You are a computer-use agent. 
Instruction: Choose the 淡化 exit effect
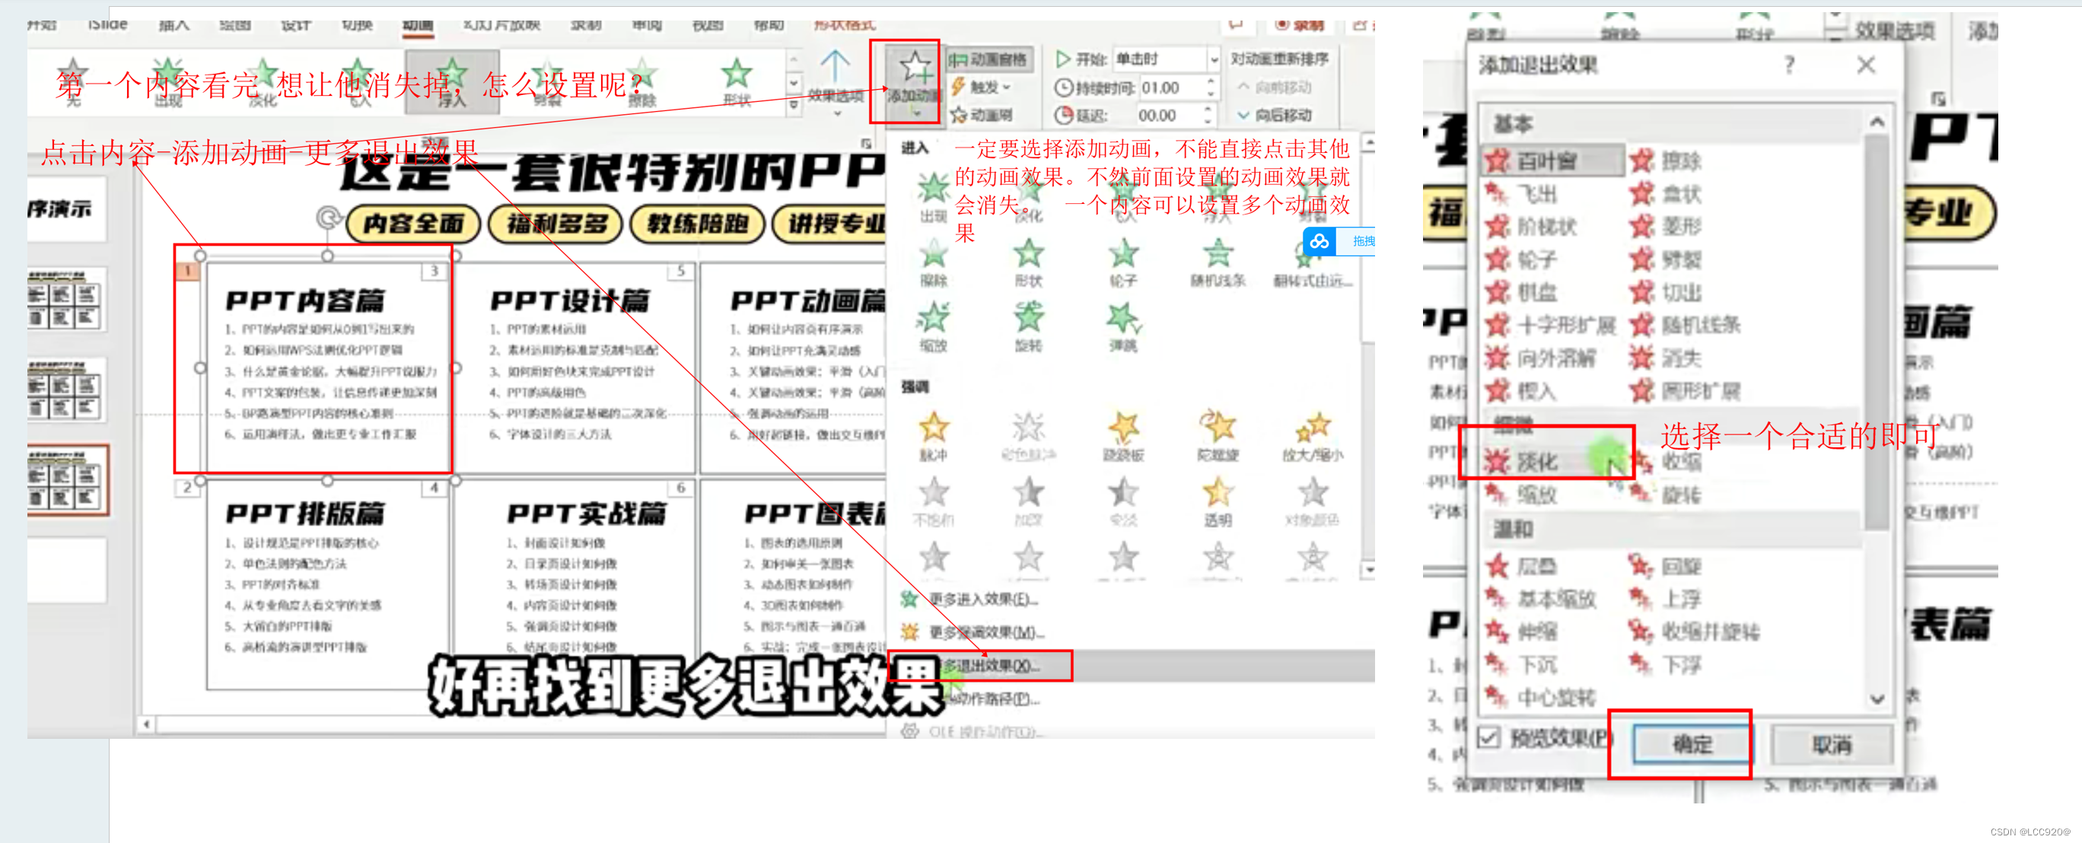tap(1536, 463)
